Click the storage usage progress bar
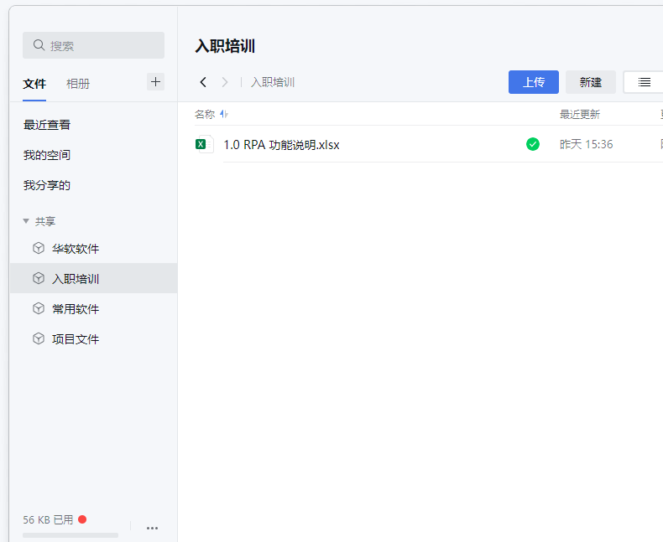The height and width of the screenshot is (542, 663). 70,534
